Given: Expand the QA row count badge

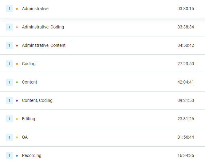Looking at the screenshot, I should point(10,137).
